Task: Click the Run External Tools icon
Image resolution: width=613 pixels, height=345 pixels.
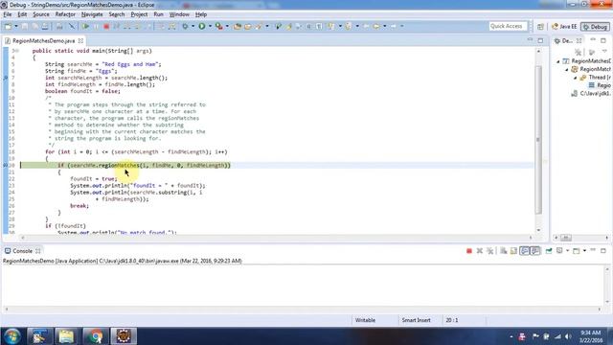Action: pos(219,26)
